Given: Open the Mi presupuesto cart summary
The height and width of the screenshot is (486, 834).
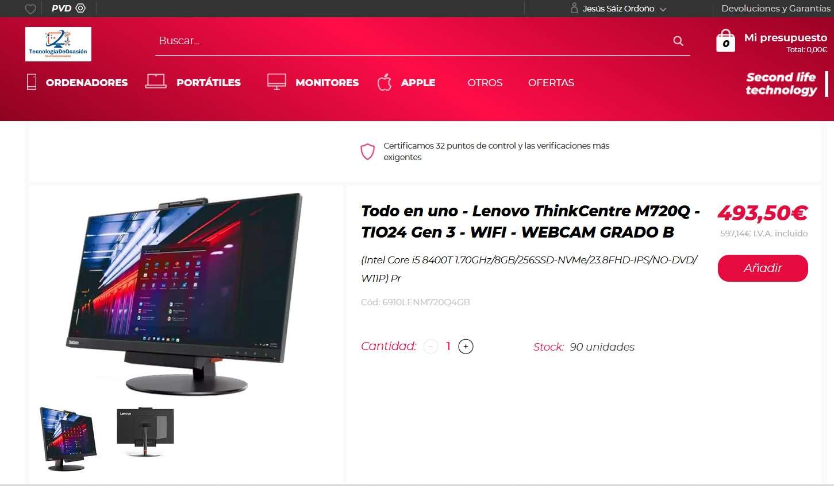Looking at the screenshot, I should point(785,42).
